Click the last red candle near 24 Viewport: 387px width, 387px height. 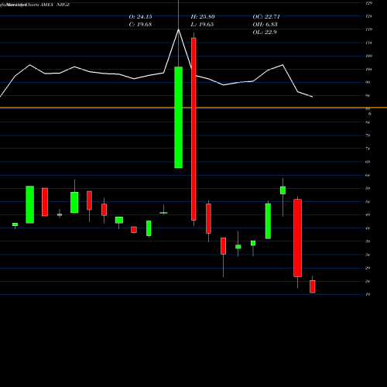coord(313,286)
